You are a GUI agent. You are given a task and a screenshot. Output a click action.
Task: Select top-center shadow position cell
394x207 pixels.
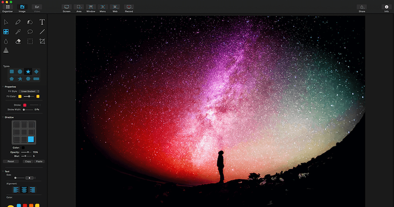click(24, 125)
